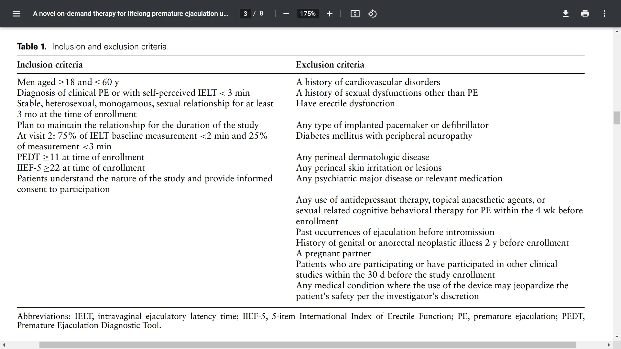Click 'IIEF-5 ≥22 at time of enrollment'
This screenshot has height=349, width=621.
point(81,168)
